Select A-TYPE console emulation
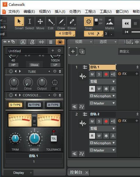The height and width of the screenshot is (177, 140). pyautogui.click(x=53, y=105)
